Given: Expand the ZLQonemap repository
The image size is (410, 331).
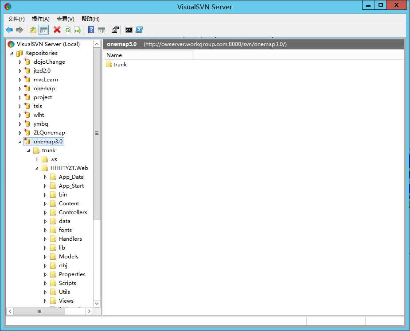Looking at the screenshot, I should coord(20,133).
